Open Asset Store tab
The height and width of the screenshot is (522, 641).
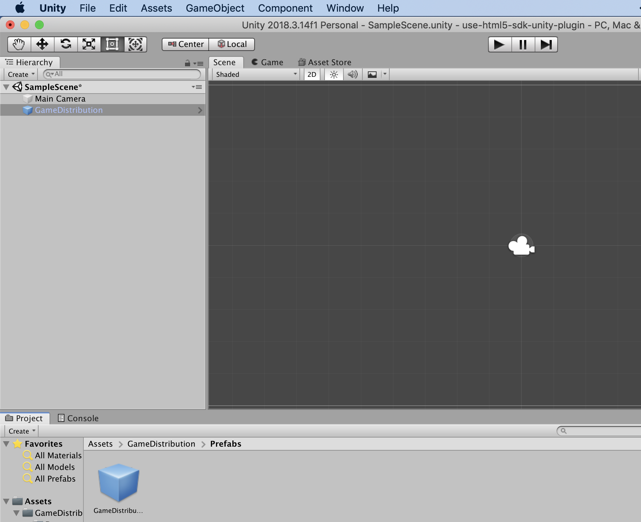tap(325, 62)
